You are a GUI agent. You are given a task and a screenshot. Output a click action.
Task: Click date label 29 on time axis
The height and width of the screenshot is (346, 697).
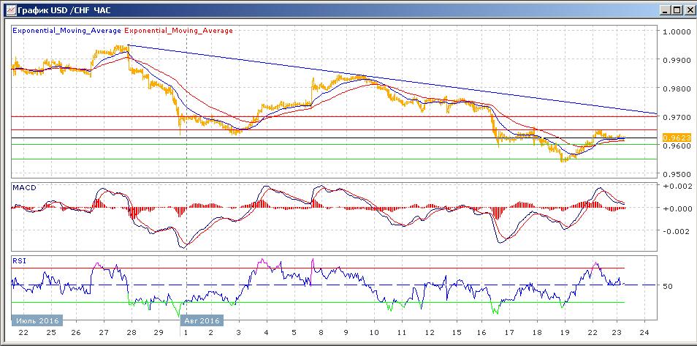159,333
